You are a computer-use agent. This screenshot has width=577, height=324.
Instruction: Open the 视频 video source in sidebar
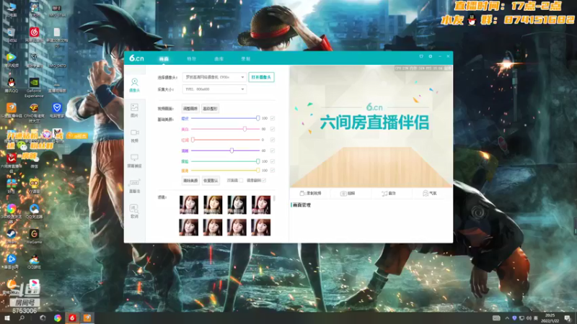coord(134,135)
